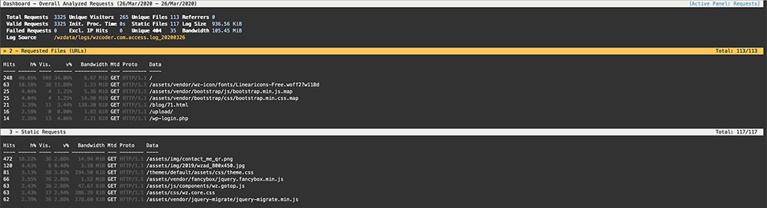
Task: Click the Total Requests value 3325
Action: click(x=60, y=17)
